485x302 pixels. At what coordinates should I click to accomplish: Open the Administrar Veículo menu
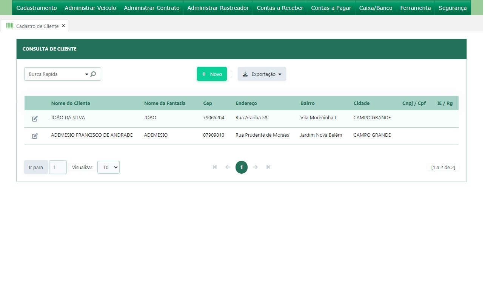pyautogui.click(x=90, y=8)
